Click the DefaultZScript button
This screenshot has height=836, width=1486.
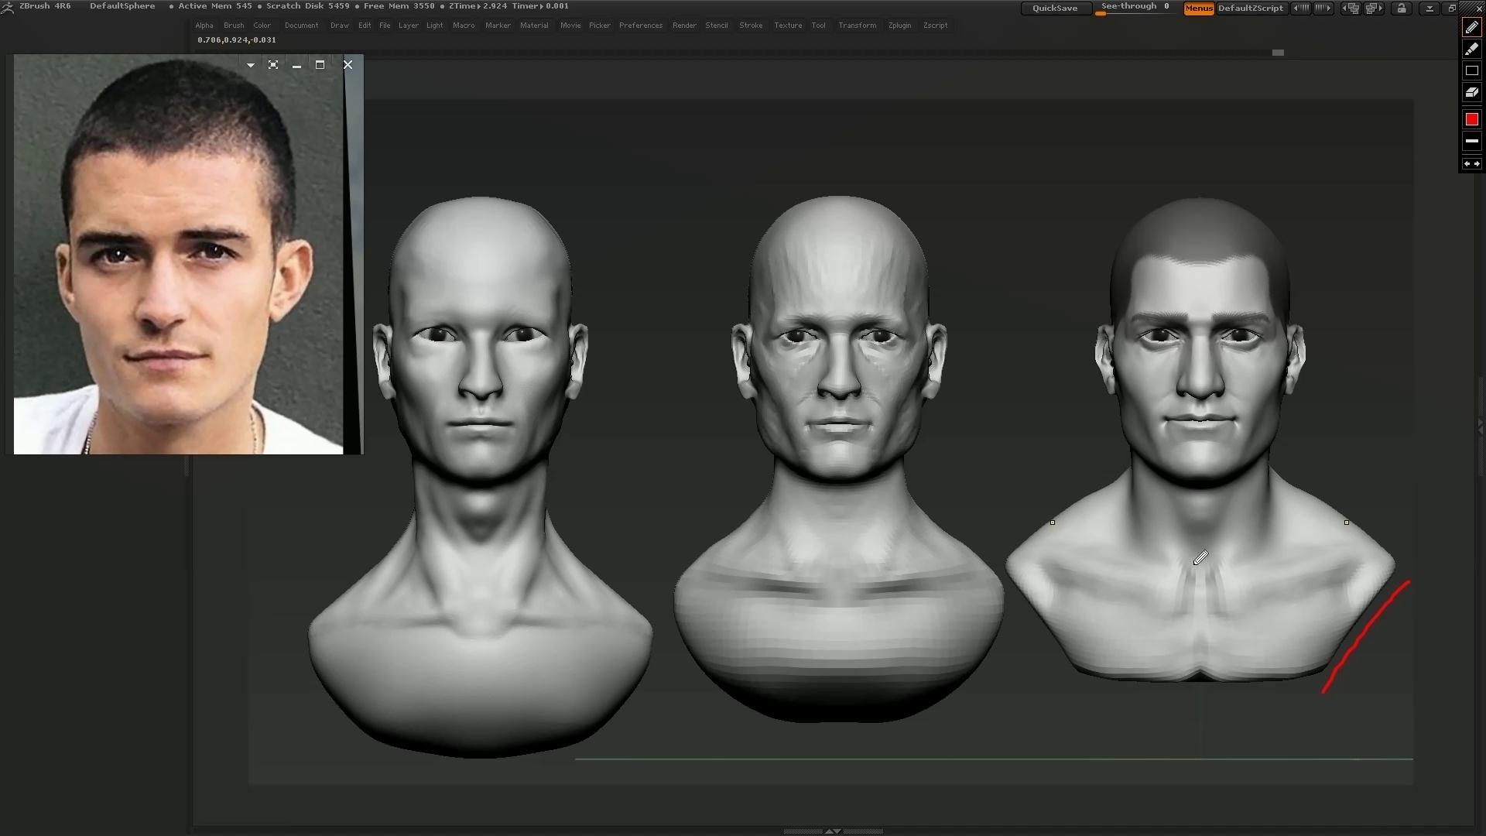tap(1250, 9)
